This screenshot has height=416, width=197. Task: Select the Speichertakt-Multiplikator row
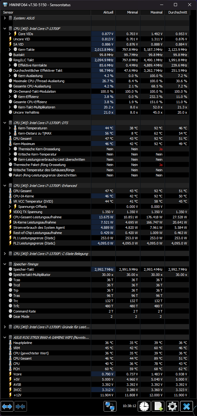tap(95, 275)
